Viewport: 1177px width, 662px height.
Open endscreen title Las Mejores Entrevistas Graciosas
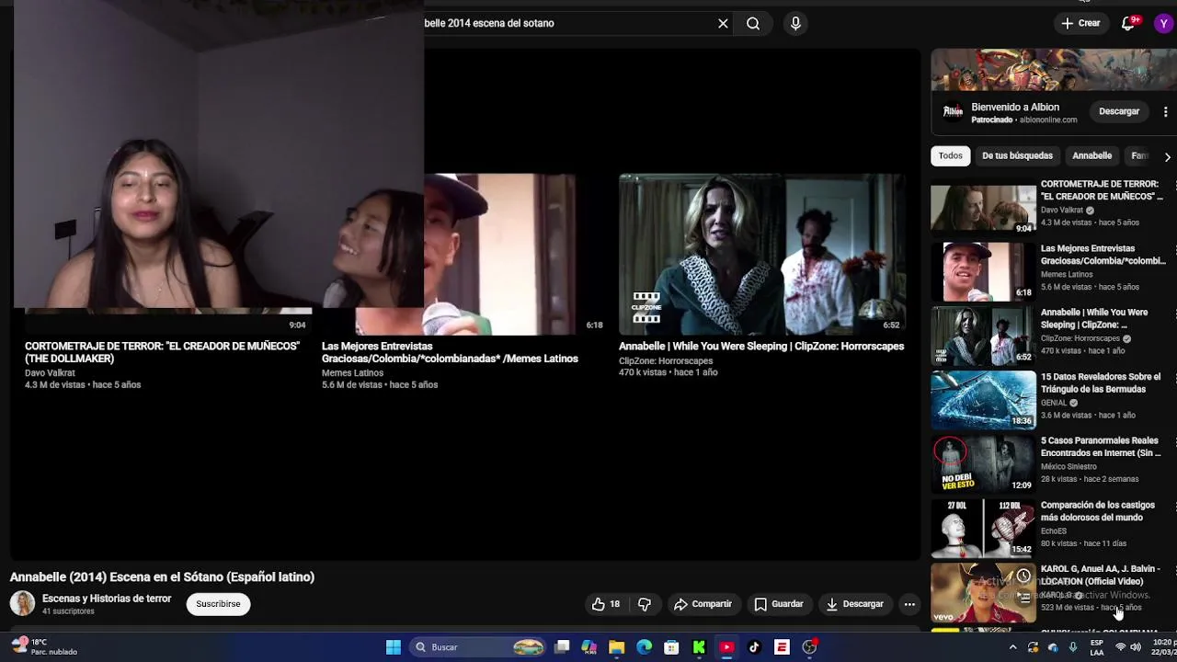(x=450, y=352)
